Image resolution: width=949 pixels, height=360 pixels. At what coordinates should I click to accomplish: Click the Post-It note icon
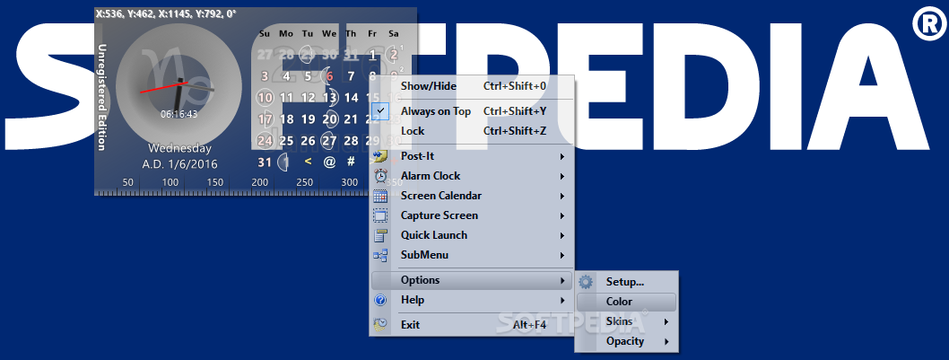click(x=380, y=157)
